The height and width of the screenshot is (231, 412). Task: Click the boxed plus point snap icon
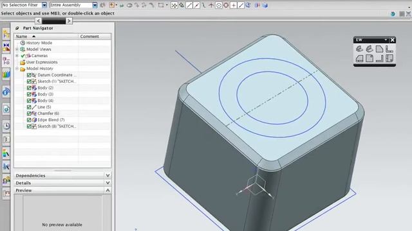point(233,5)
